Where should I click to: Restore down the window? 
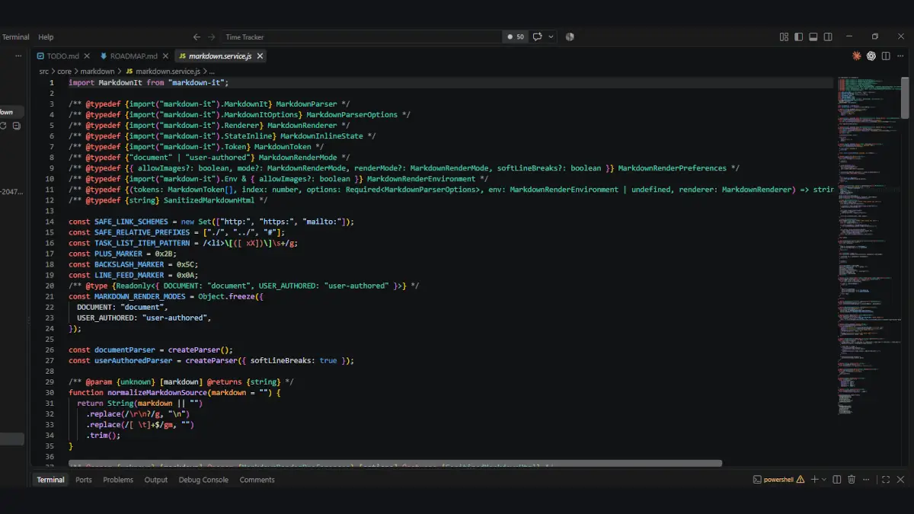point(875,37)
